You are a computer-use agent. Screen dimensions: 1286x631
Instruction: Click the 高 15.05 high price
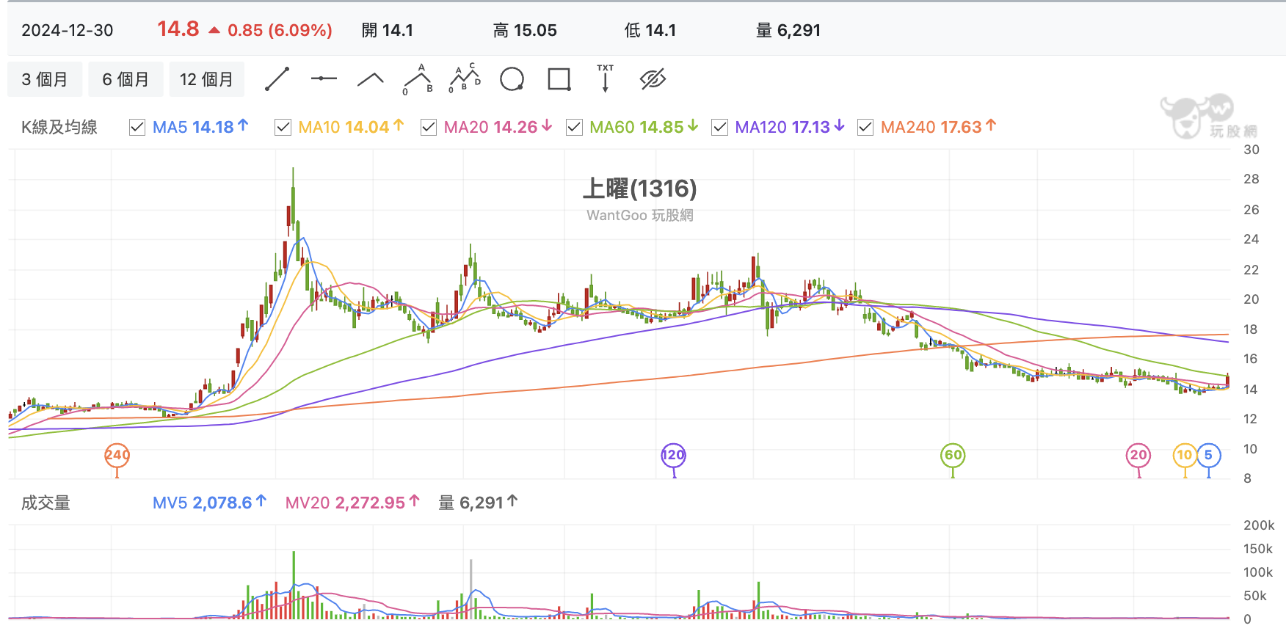[x=525, y=31]
